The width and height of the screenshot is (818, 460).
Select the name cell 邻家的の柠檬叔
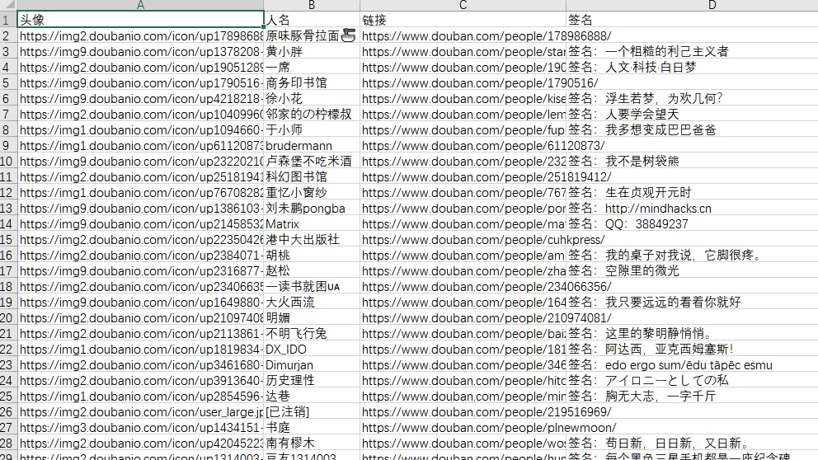(312, 115)
